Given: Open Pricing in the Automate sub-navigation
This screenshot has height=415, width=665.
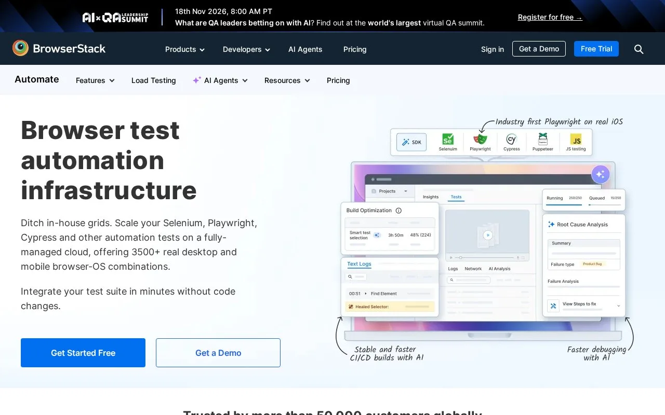Looking at the screenshot, I should 338,80.
